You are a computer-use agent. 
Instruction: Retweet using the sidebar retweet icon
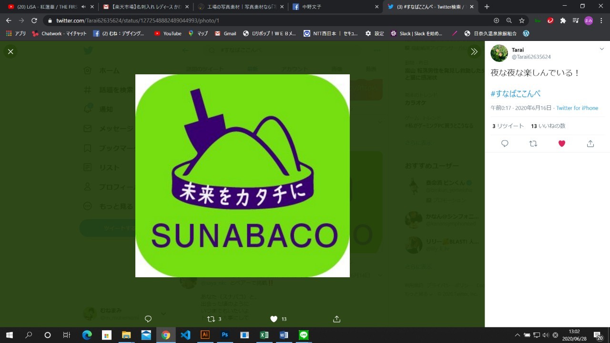[533, 143]
